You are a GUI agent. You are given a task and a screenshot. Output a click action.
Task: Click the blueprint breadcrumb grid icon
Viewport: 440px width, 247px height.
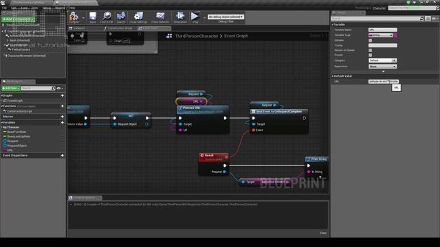coord(169,36)
